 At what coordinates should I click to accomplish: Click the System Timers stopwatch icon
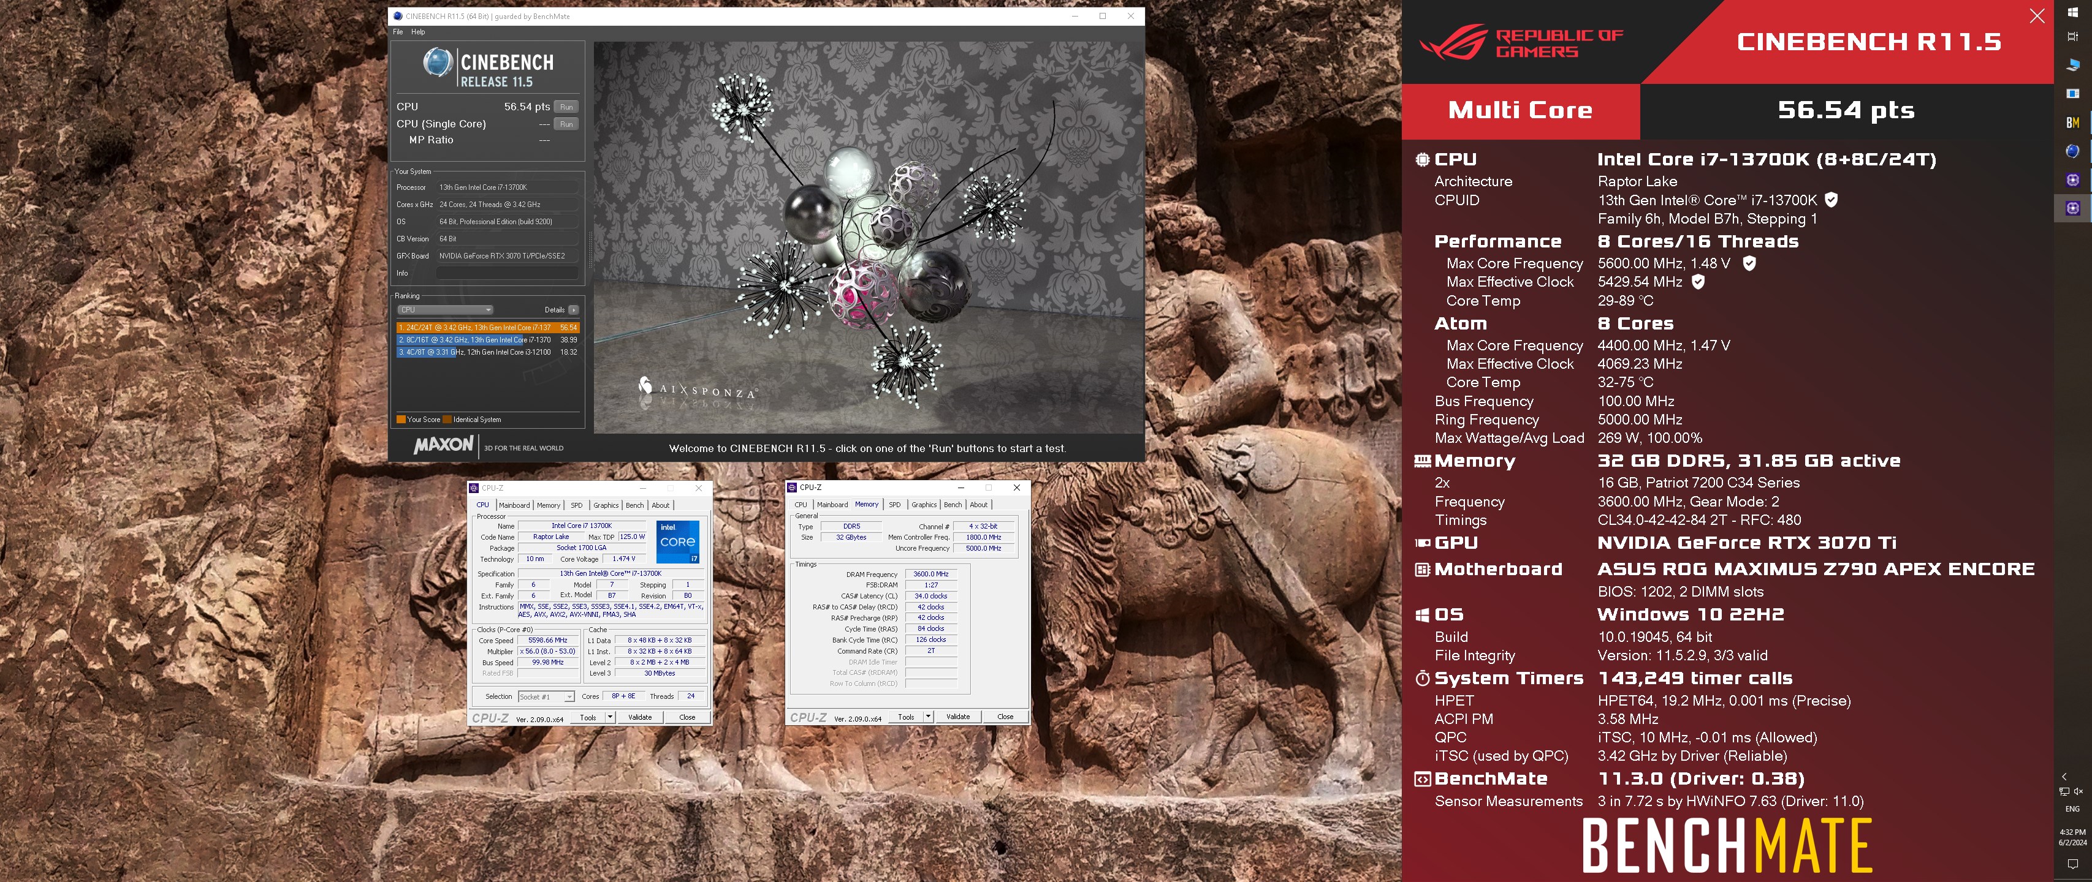tap(1422, 678)
